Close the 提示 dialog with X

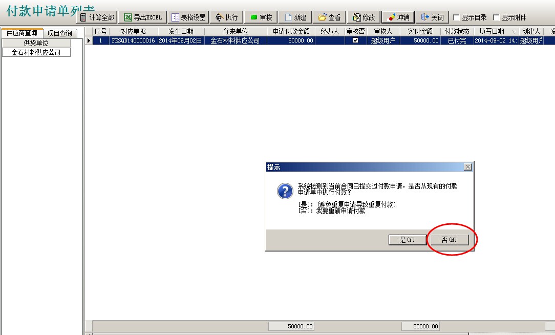pyautogui.click(x=467, y=167)
